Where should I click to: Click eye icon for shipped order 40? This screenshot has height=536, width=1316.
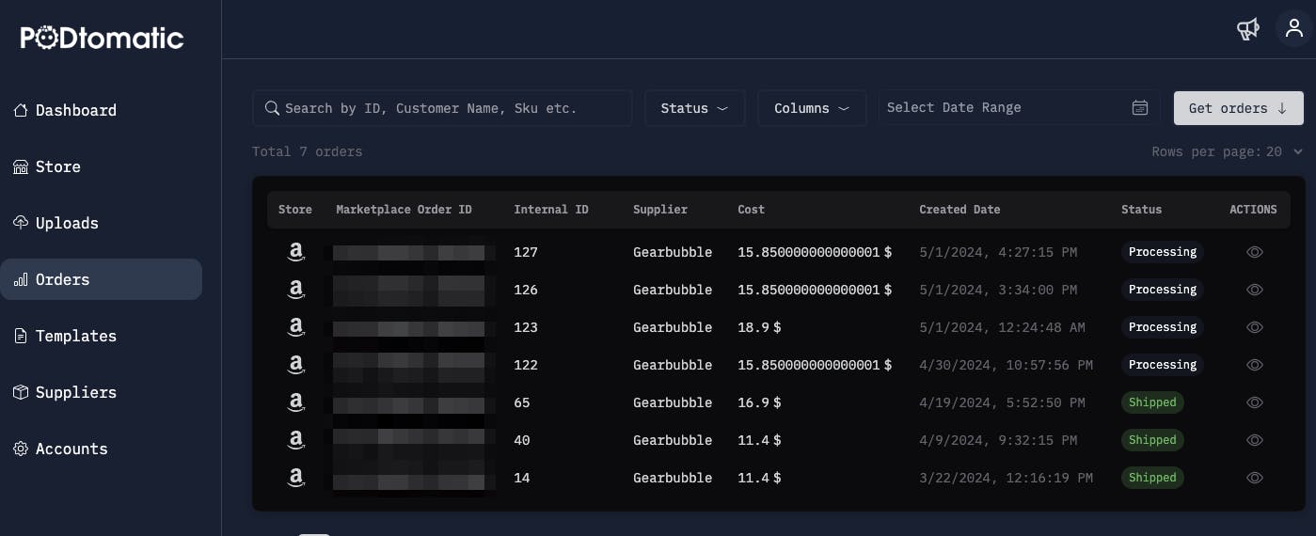click(1254, 440)
